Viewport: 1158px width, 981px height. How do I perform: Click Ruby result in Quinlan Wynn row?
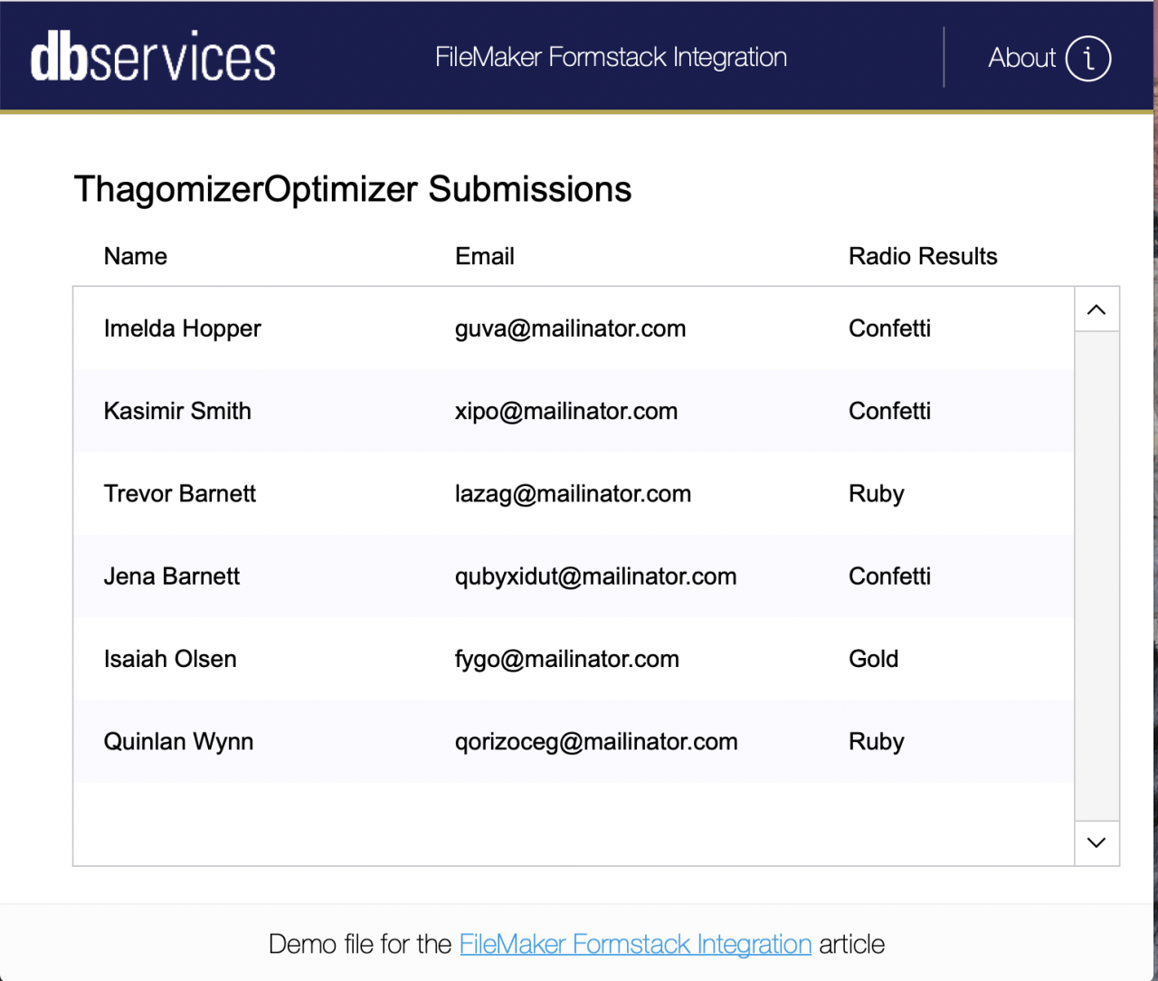(x=876, y=742)
